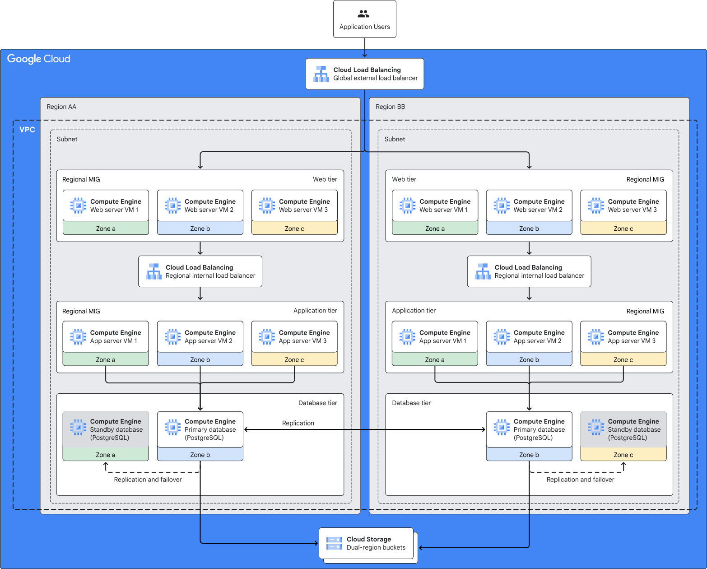707x569 pixels.
Task: Select the Region BB label
Action: tap(390, 107)
